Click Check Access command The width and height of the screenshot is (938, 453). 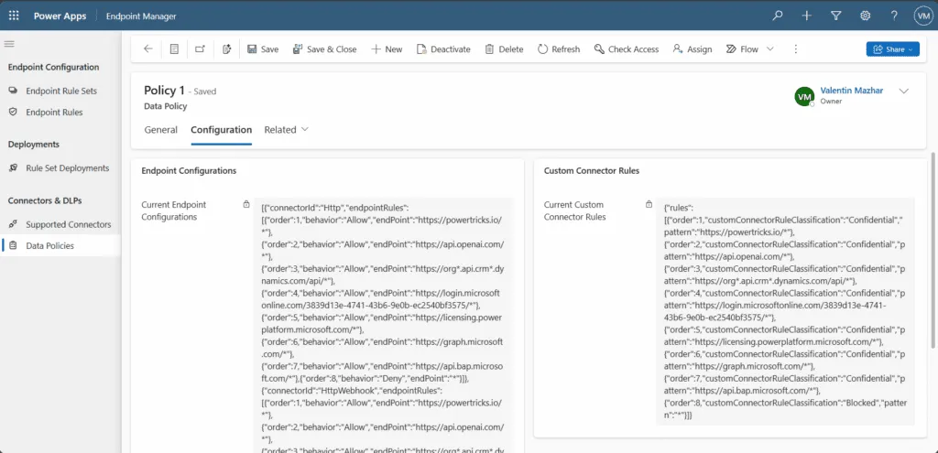(627, 49)
